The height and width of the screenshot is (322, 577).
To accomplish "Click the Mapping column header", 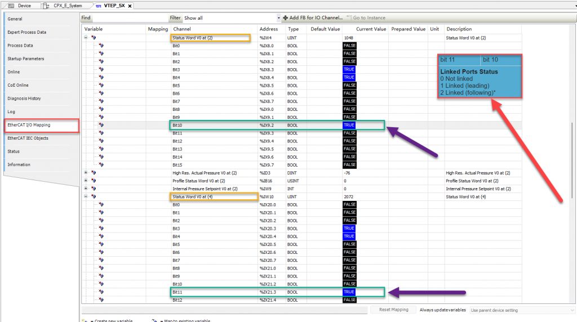I will [x=158, y=29].
